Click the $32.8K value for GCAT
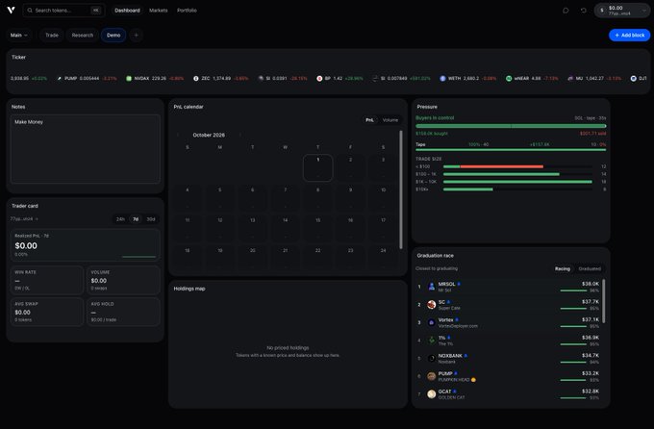This screenshot has width=654, height=429. pyautogui.click(x=591, y=391)
